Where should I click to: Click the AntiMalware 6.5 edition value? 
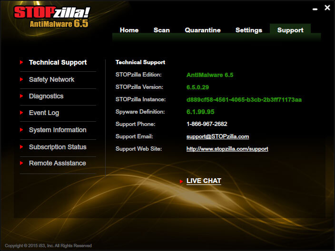pos(210,75)
